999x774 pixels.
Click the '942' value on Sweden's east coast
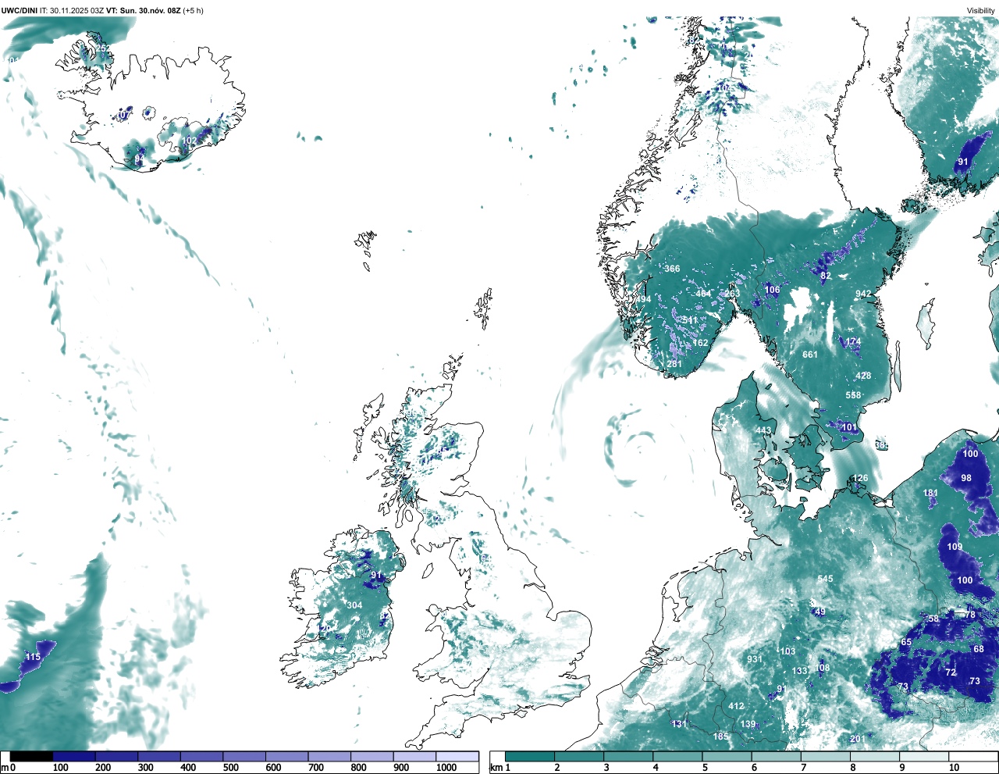[863, 294]
